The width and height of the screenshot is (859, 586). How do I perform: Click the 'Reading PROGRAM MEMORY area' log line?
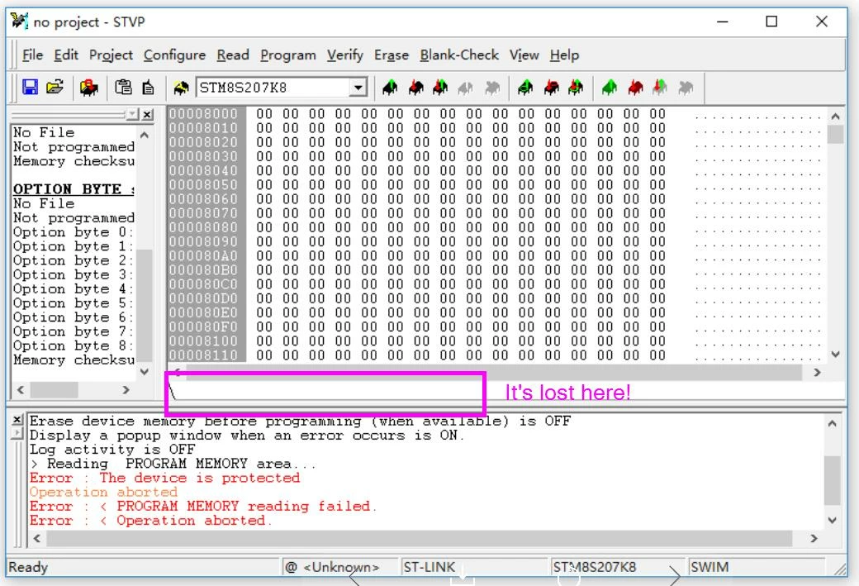[x=173, y=463]
